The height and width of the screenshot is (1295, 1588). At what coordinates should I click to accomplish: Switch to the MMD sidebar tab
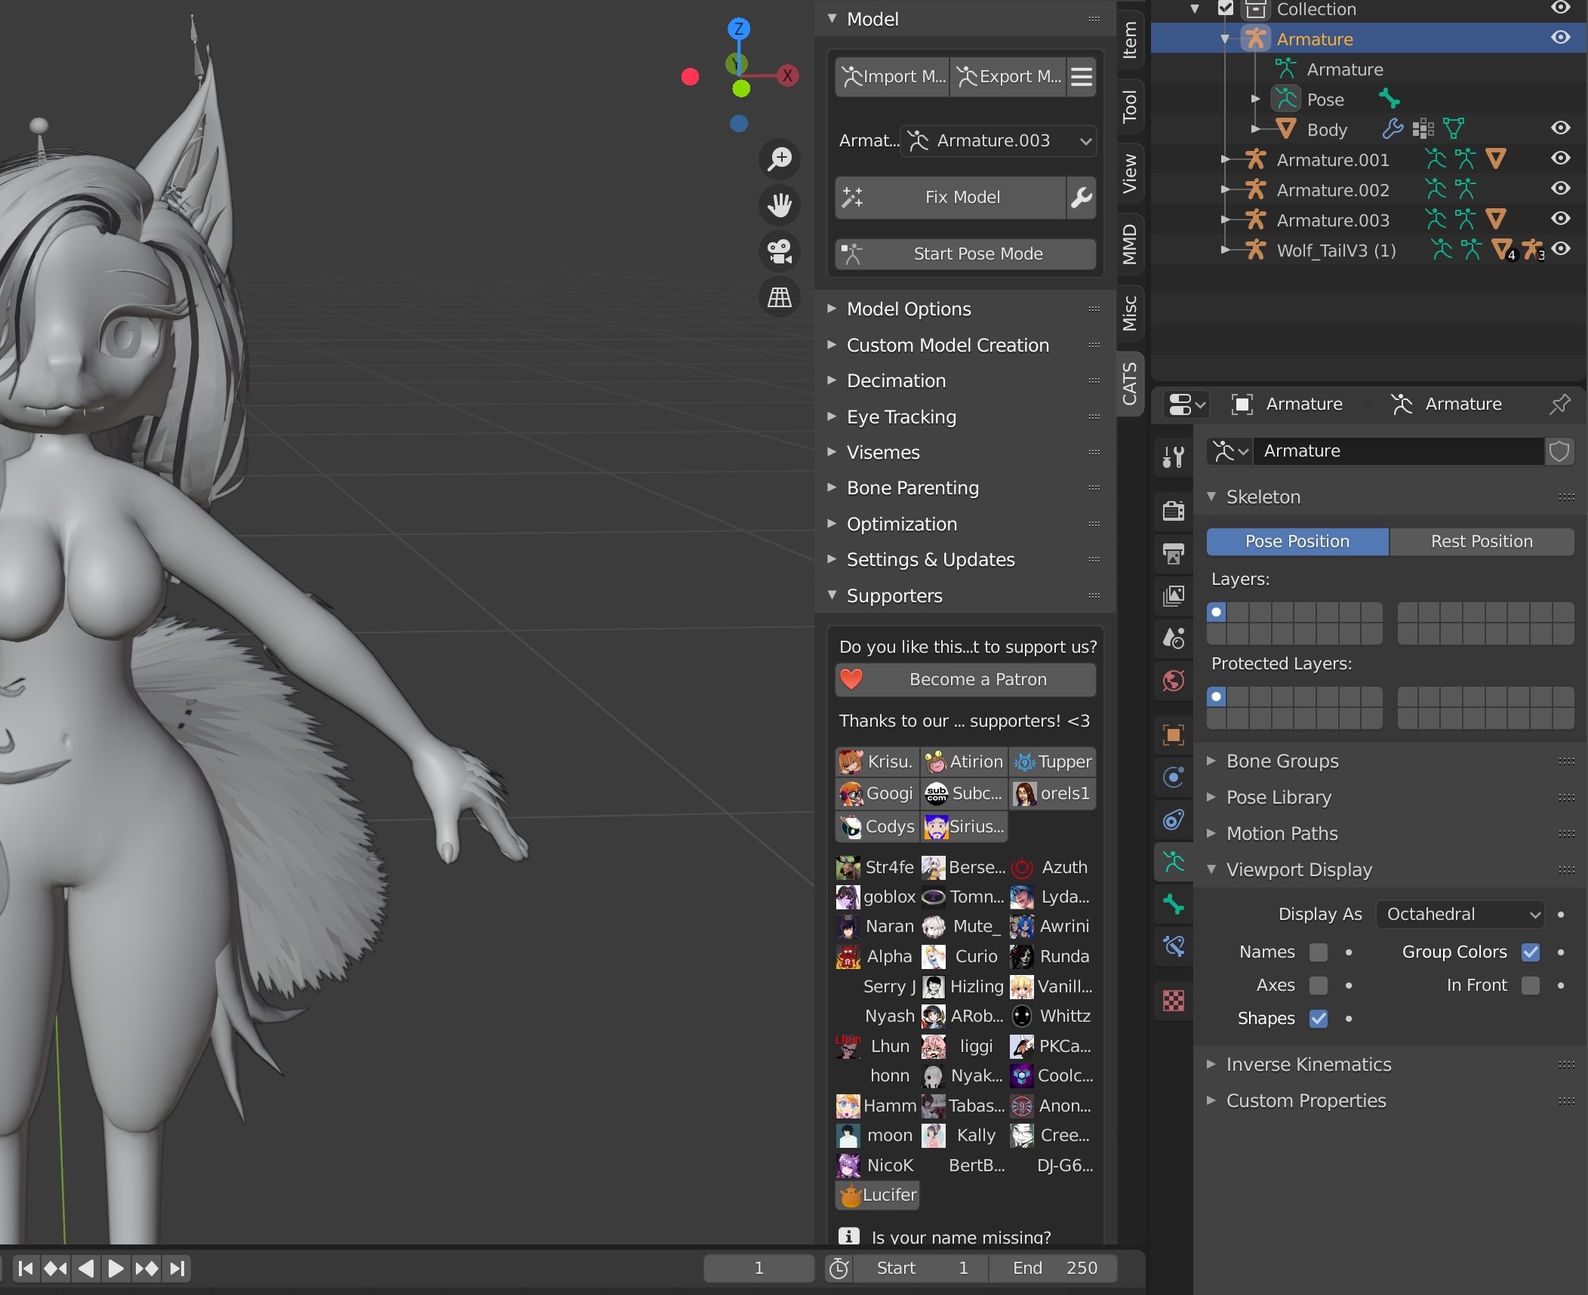1130,244
